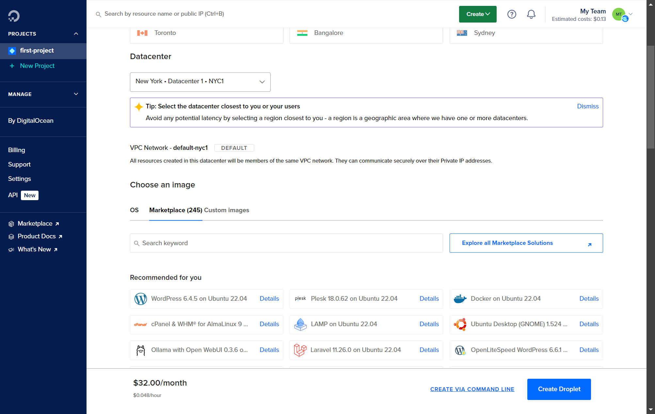Open Details for WordPress 6.4.5
The width and height of the screenshot is (655, 414).
point(269,299)
